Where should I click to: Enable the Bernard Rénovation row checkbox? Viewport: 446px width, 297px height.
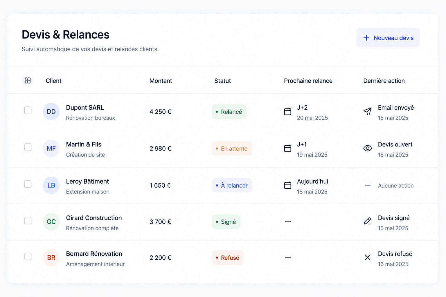point(28,257)
